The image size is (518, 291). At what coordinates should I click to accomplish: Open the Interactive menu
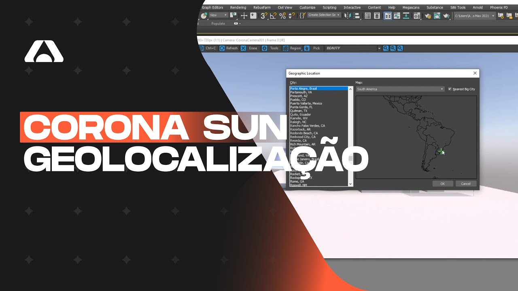click(x=352, y=7)
